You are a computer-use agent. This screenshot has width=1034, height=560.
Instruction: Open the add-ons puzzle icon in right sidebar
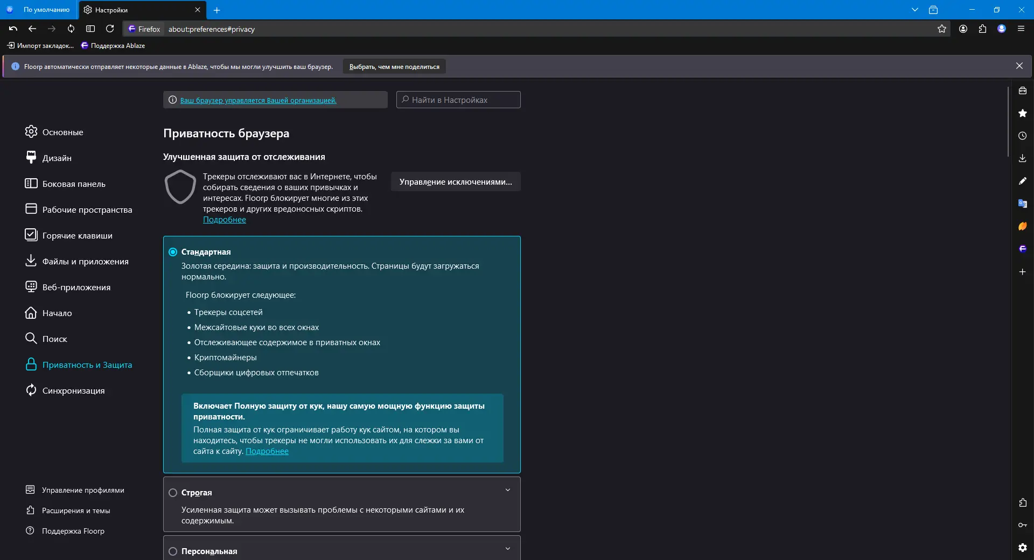pyautogui.click(x=1023, y=503)
